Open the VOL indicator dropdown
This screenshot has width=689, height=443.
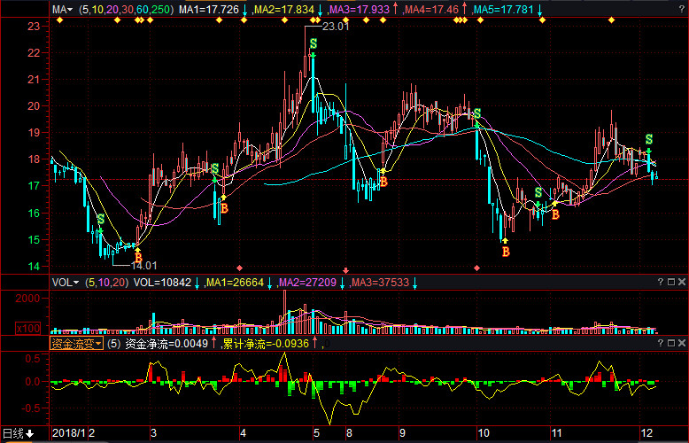coord(65,283)
